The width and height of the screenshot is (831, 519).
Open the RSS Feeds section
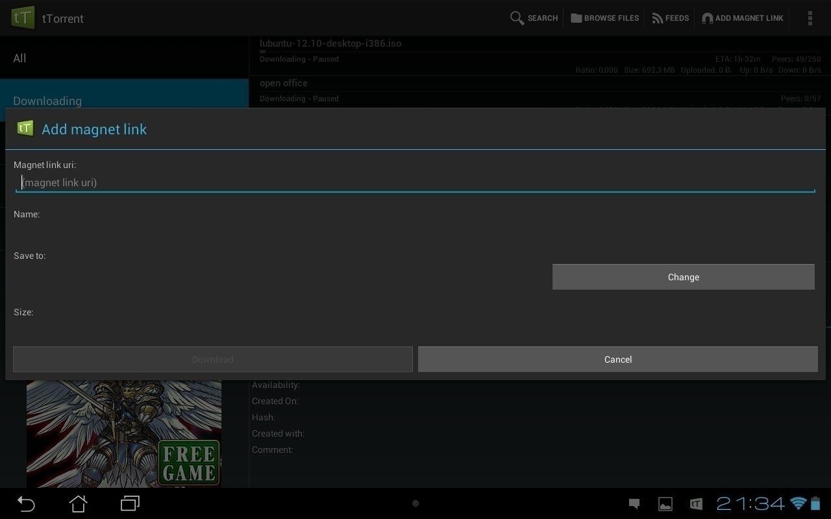(670, 18)
